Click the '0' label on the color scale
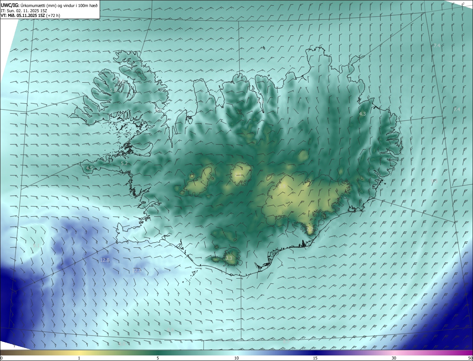 coord(1,358)
